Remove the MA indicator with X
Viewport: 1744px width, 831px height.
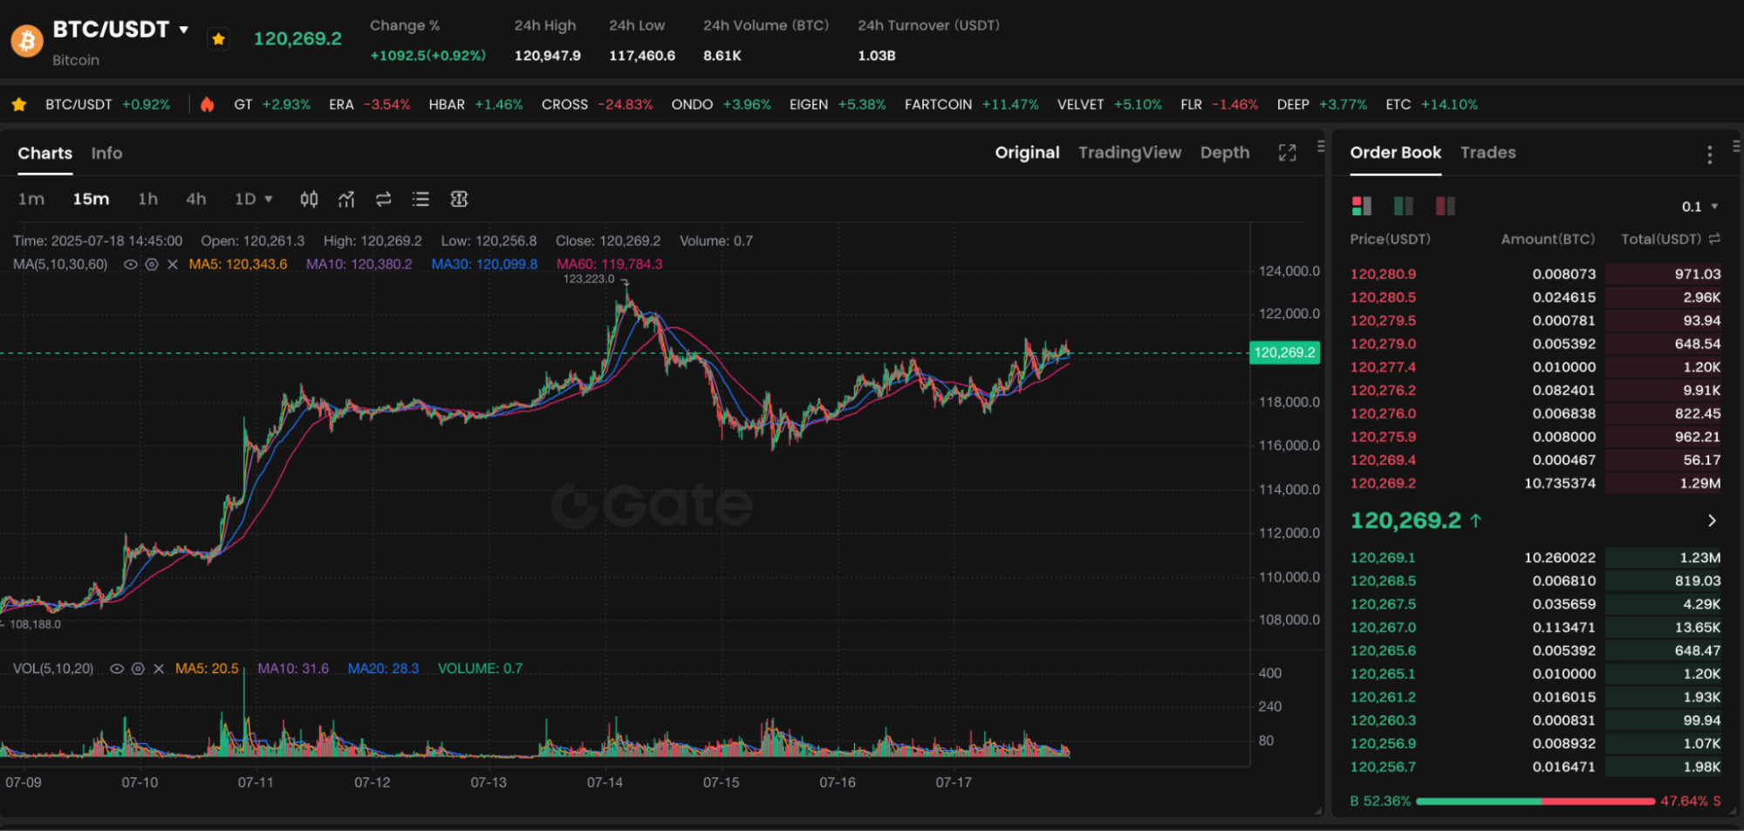point(173,264)
